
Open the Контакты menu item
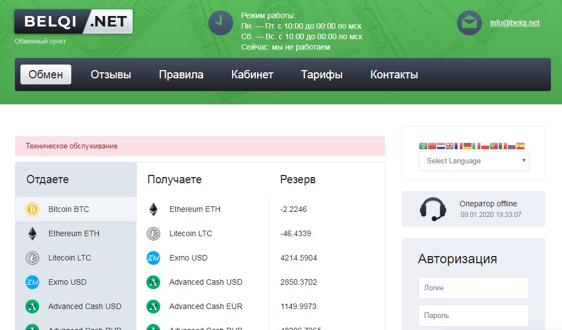pyautogui.click(x=394, y=74)
